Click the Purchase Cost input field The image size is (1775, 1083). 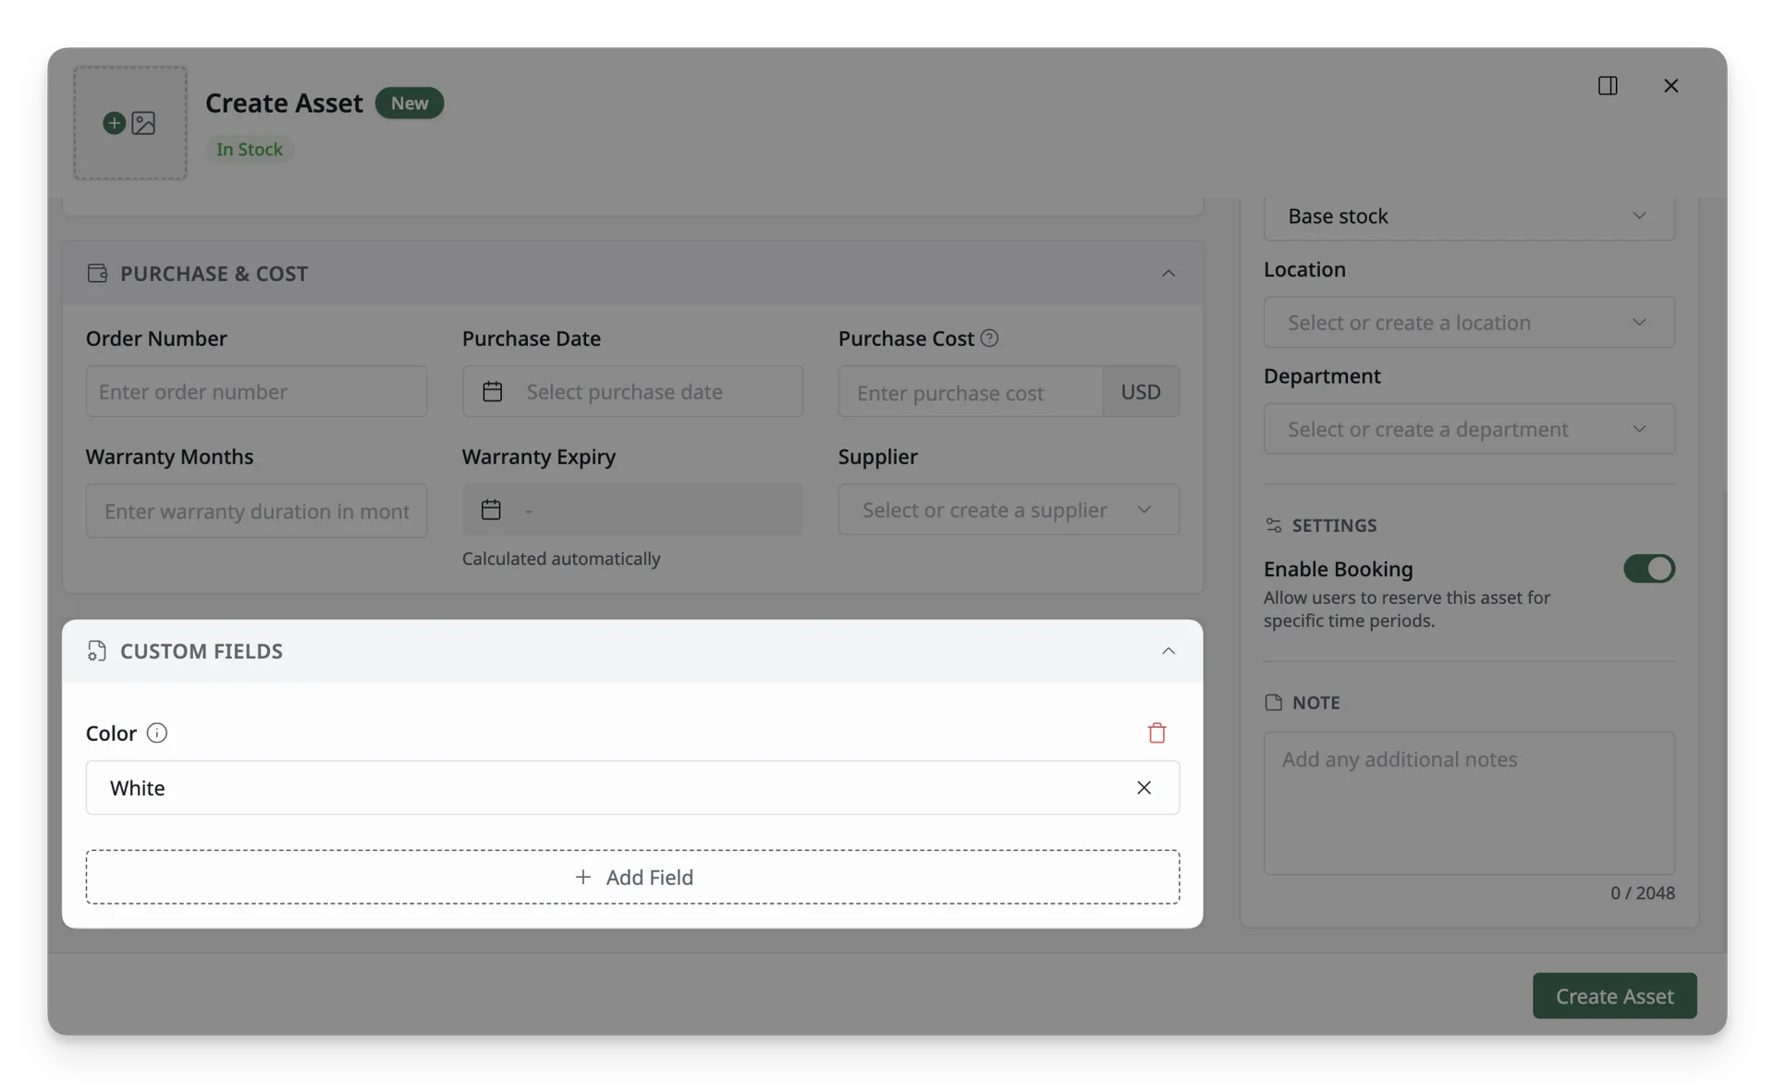point(971,391)
